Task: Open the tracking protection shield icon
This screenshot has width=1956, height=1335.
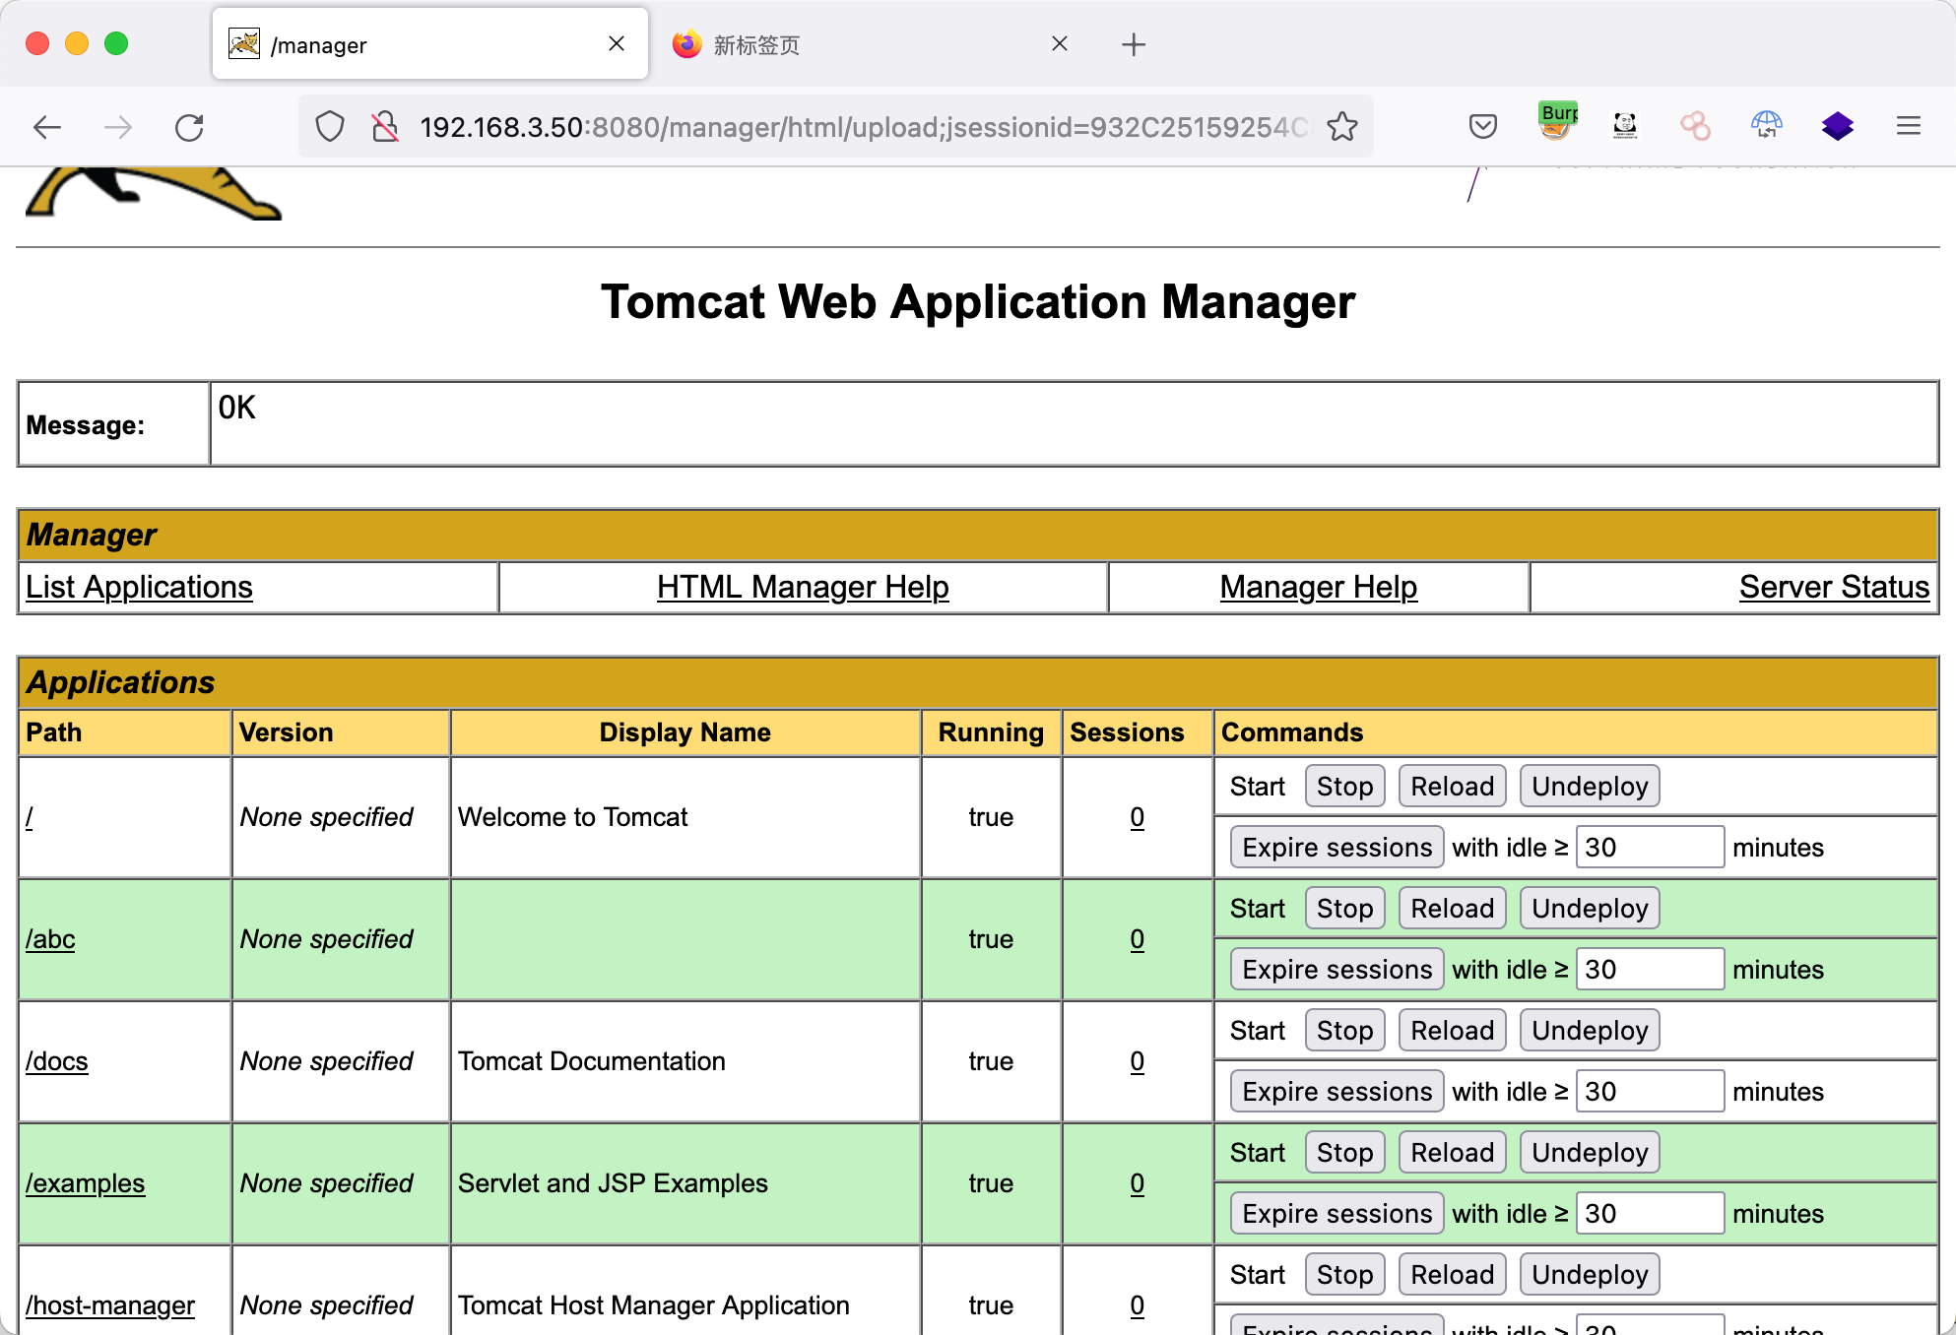Action: 330,127
